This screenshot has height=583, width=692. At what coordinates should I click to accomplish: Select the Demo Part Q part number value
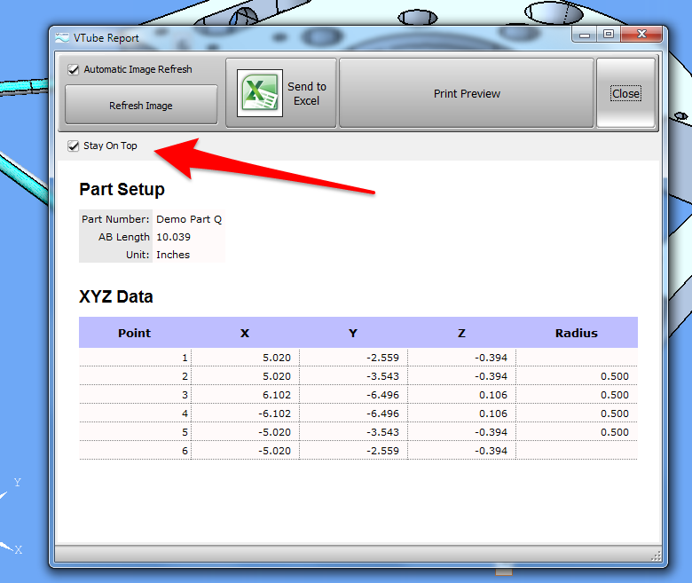tap(188, 219)
